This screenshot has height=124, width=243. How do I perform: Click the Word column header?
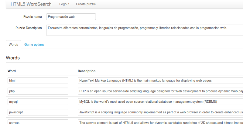coord(12,71)
